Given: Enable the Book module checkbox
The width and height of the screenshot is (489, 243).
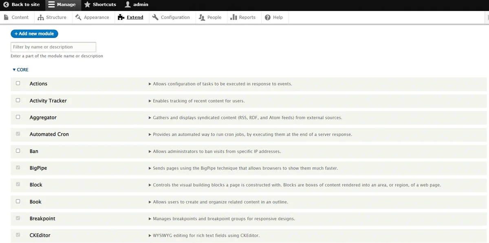Looking at the screenshot, I should pyautogui.click(x=18, y=201).
